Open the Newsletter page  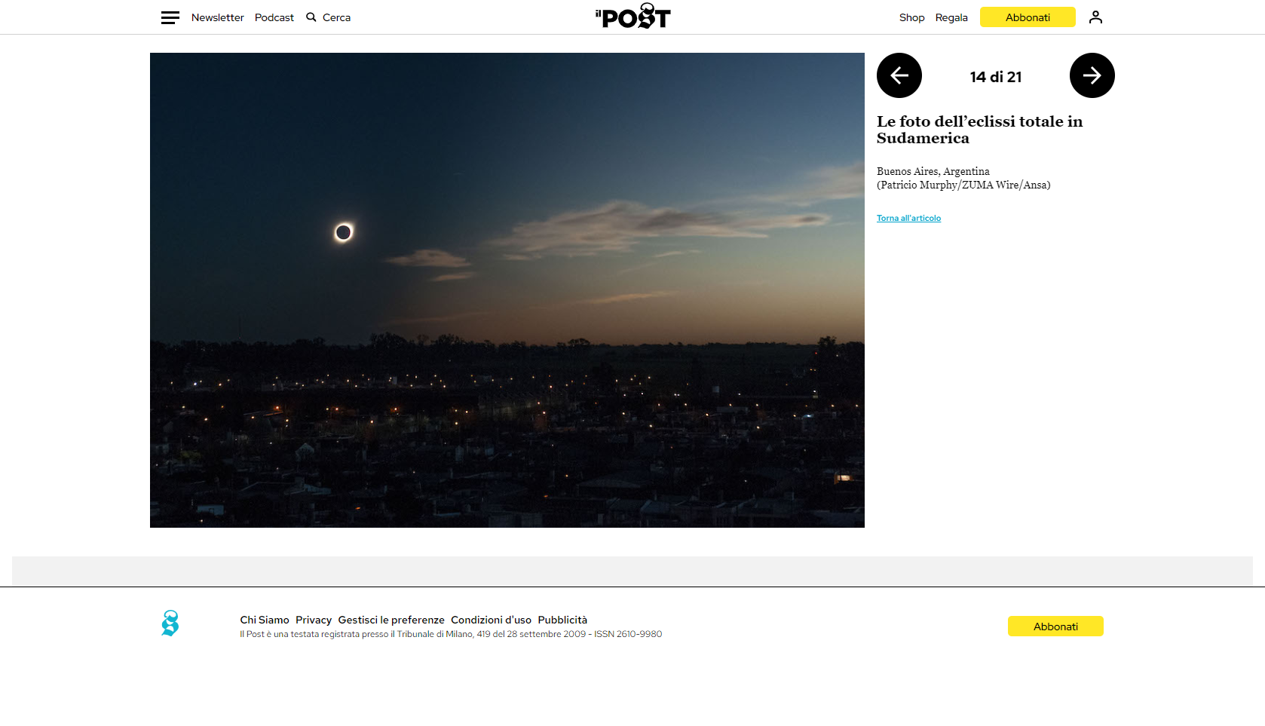click(217, 17)
